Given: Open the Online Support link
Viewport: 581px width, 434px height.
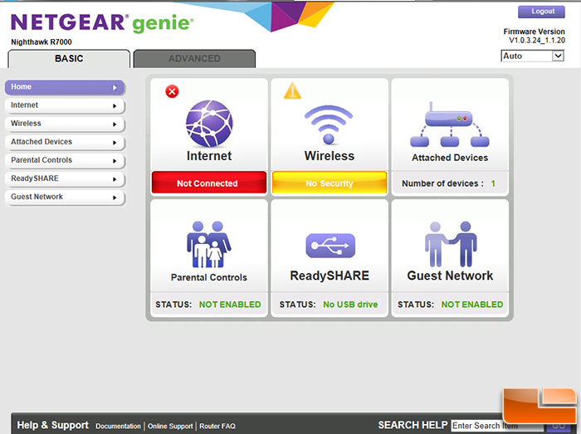Looking at the screenshot, I should click(170, 427).
